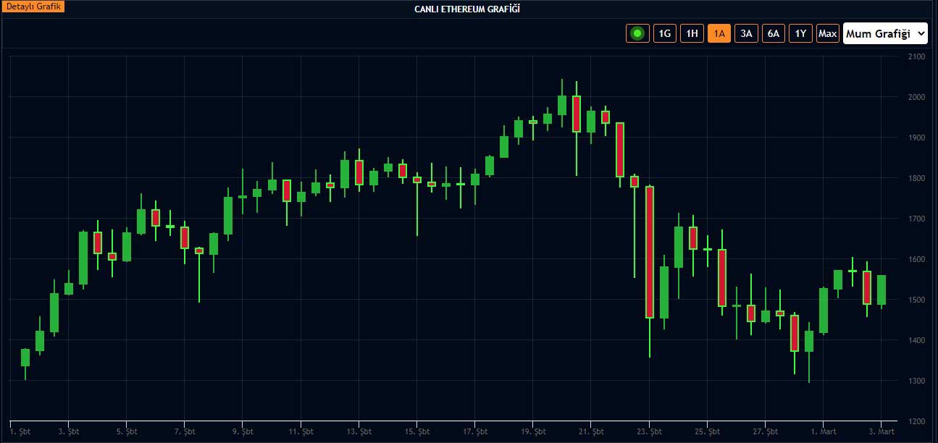Click the 2100 price axis label

(916, 56)
